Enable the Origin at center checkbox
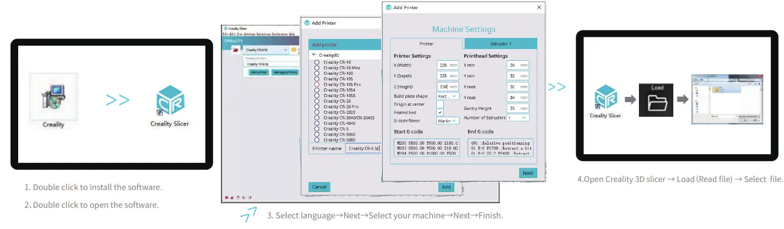Viewport: 784px width, 229px height. [x=440, y=104]
